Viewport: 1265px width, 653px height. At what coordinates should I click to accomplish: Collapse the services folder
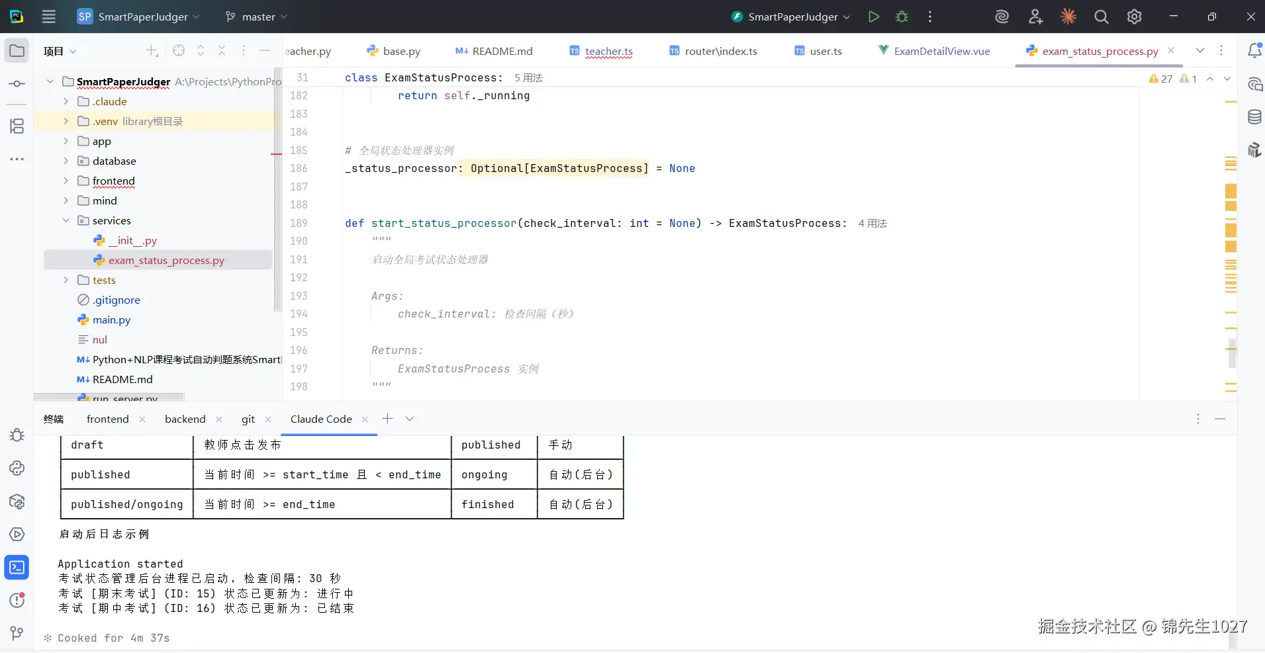click(x=66, y=220)
